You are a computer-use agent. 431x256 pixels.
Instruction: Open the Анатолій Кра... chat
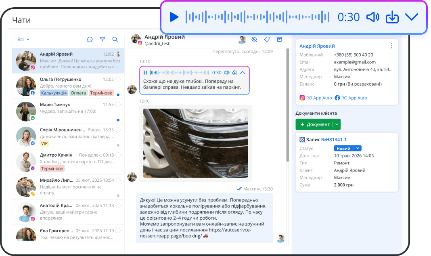(68, 212)
